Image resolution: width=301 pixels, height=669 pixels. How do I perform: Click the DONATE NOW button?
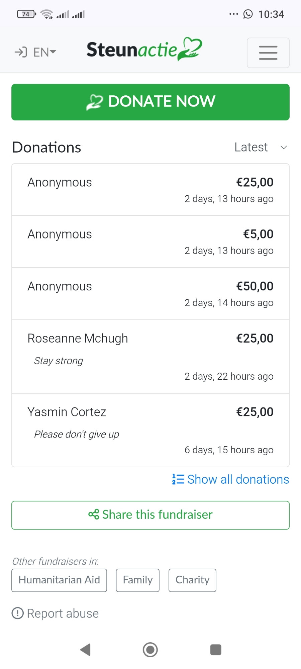[x=150, y=102]
